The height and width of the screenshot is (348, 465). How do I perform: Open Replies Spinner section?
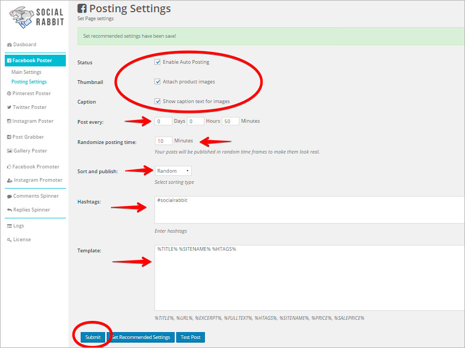(x=29, y=210)
